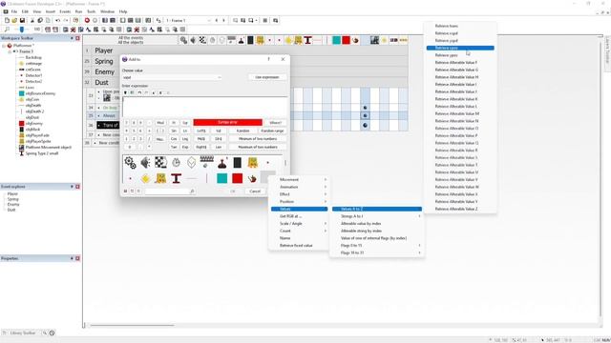Click the speaker icon in event editor header
Image resolution: width=611 pixels, height=343 pixels.
tap(193, 40)
